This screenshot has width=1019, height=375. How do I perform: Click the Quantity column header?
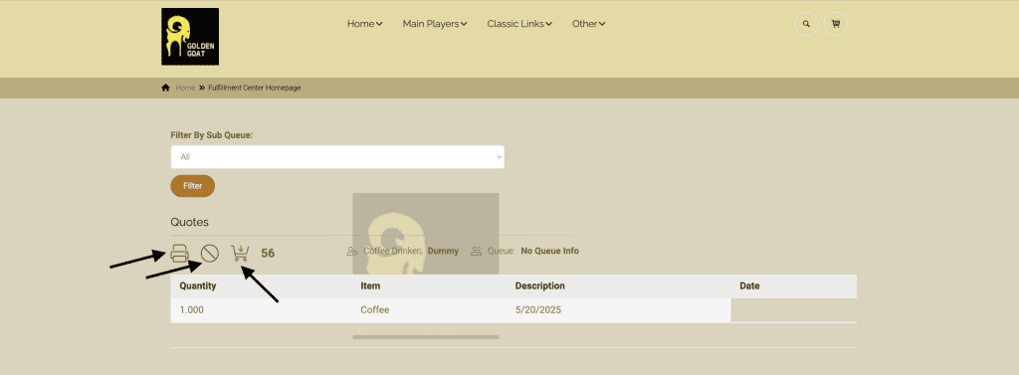tap(198, 285)
